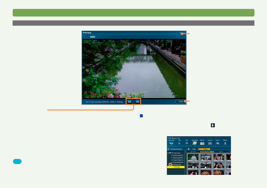The height and width of the screenshot is (188, 267).
Task: Toggle the Recording date tree expander
Action: pos(170,165)
